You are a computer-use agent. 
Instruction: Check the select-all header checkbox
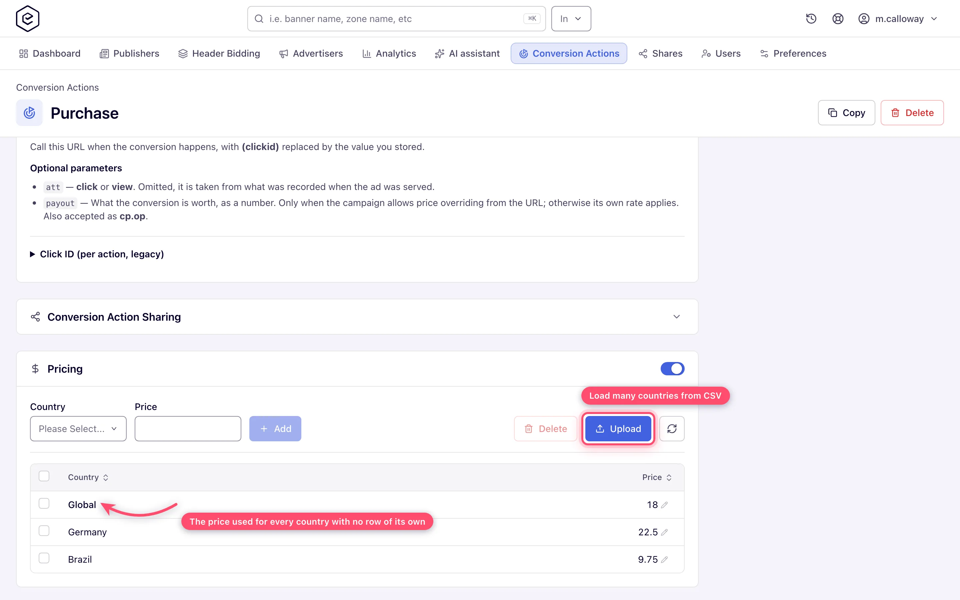[44, 476]
